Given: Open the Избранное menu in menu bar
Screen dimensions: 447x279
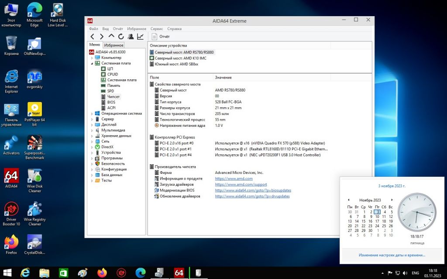Looking at the screenshot, I should coord(137,29).
